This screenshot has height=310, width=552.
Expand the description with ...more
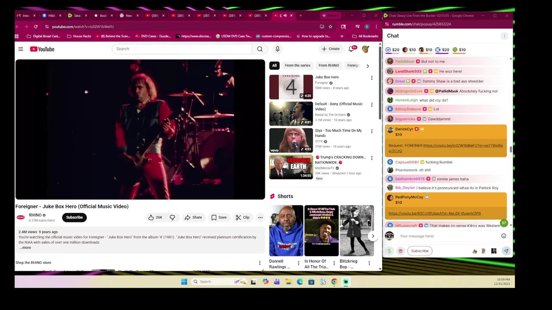25,248
